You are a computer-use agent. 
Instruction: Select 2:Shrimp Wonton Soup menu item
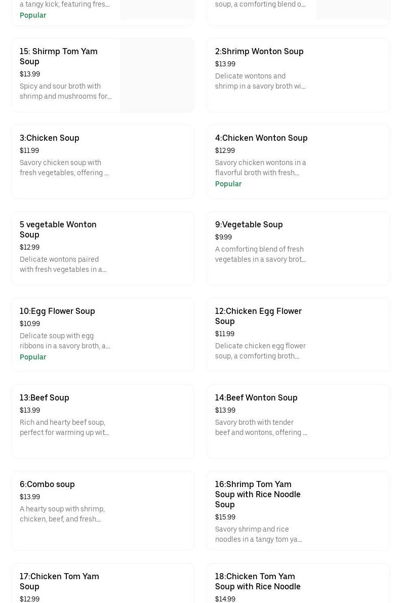tap(259, 52)
